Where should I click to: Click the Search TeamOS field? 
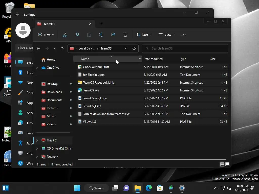pyautogui.click(x=185, y=48)
